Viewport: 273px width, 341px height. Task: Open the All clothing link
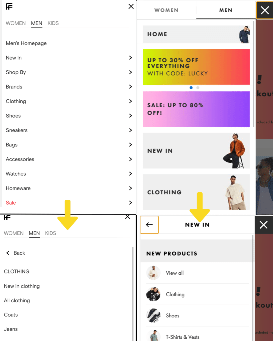17,301
